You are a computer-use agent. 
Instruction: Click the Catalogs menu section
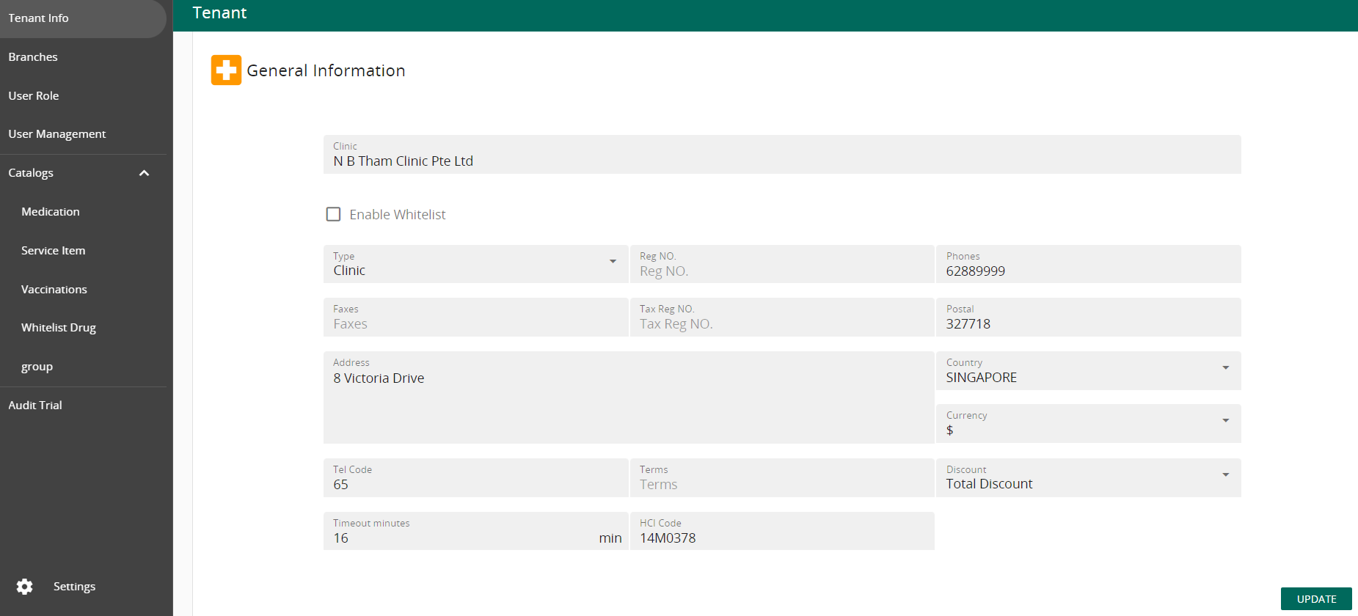point(83,173)
